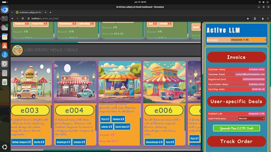This screenshot has width=271, height=152.
Task: Close the AI-driven LoRa/LLM Kiosk tab
Action: tap(45, 12)
